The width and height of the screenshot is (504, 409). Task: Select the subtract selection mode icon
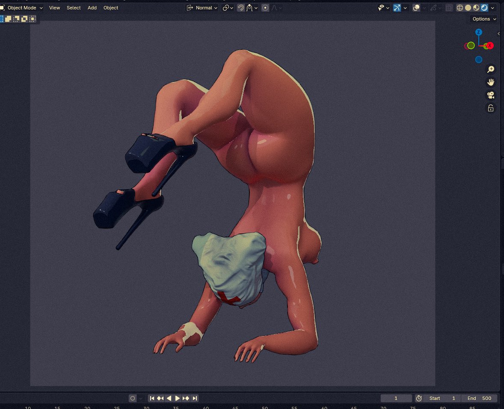coord(16,19)
